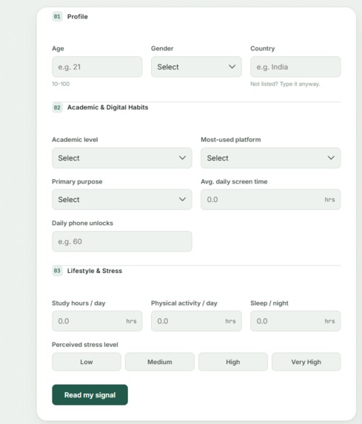Click the Country label
Viewport: 362px width, 424px height.
click(263, 48)
